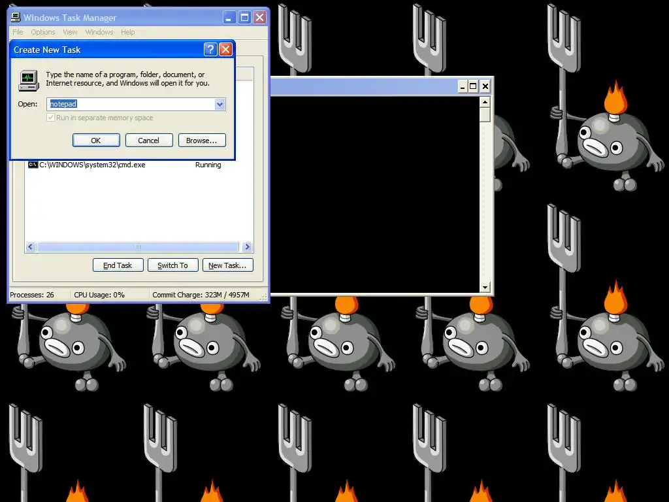Click the task list horizontal scrollbar thumb
Screen dimensions: 669x502
pos(138,246)
